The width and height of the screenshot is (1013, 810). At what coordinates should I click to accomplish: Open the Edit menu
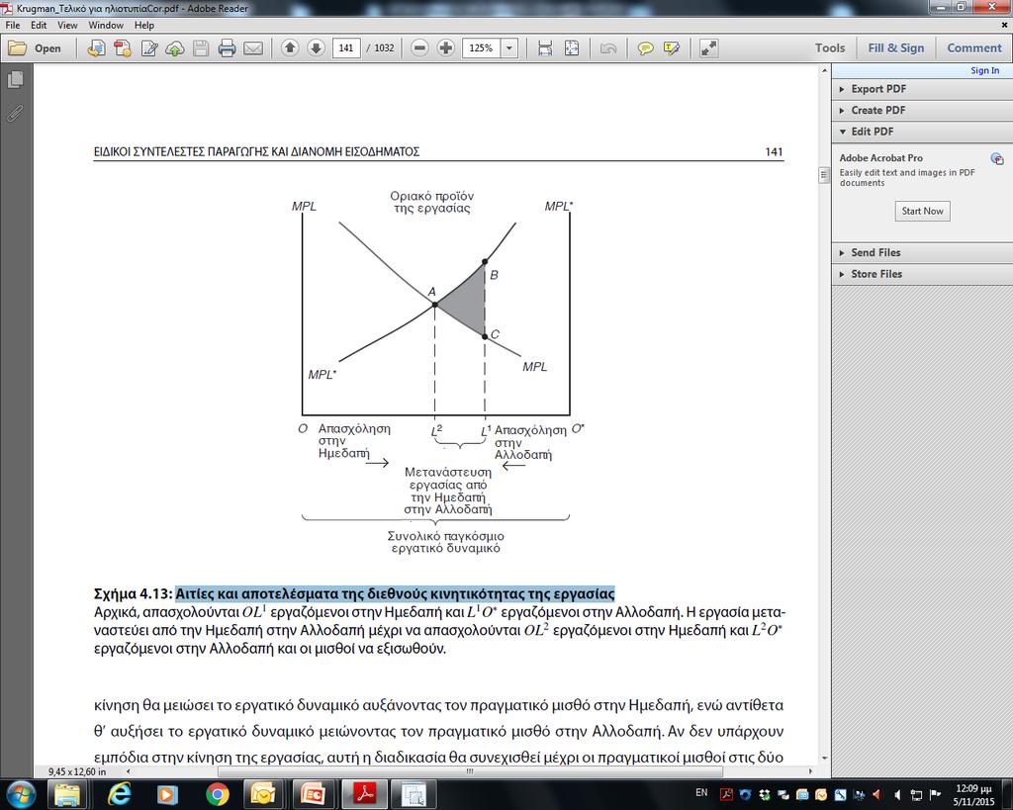tap(39, 25)
